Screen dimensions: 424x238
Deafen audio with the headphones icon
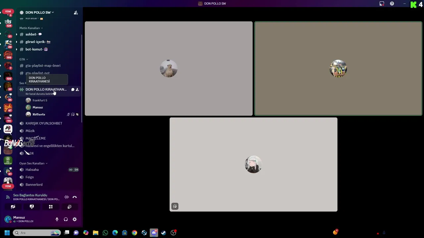(66, 219)
